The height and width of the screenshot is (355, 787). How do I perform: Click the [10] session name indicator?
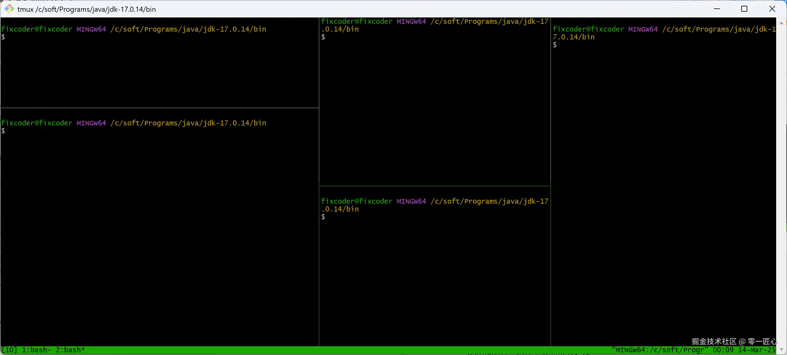(x=9, y=350)
